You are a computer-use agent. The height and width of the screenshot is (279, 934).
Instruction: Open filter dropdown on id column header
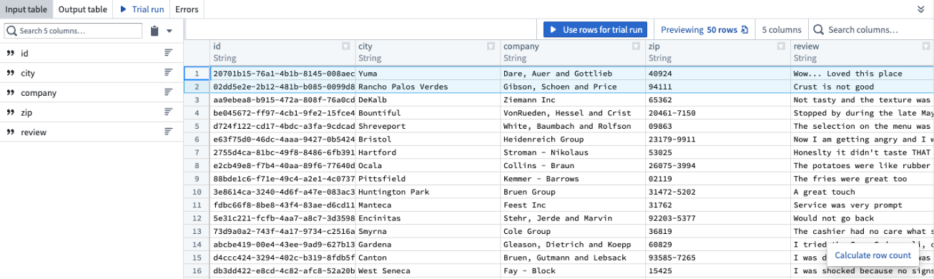click(x=346, y=46)
